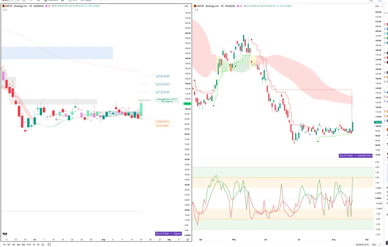Click the 'Stop at 92.40' label

click(163, 121)
